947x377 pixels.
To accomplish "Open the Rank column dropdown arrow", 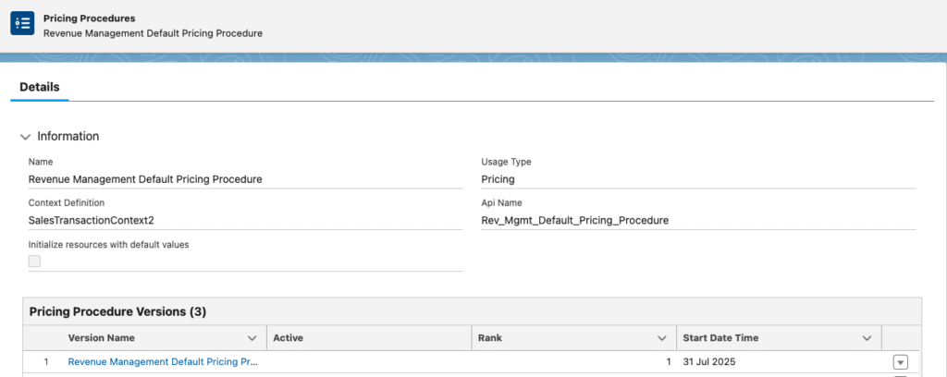I will (x=662, y=338).
